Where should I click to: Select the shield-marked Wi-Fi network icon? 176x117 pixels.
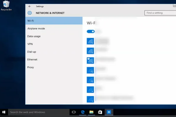(x=90, y=61)
